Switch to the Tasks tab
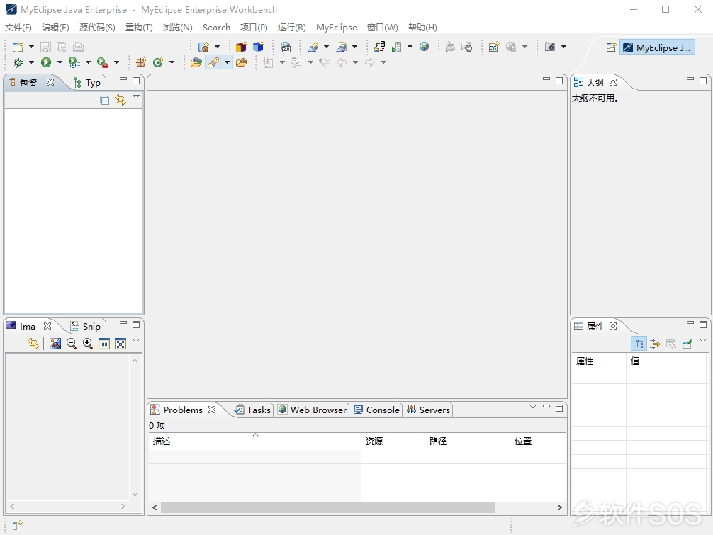Viewport: 713px width, 535px height. point(253,410)
